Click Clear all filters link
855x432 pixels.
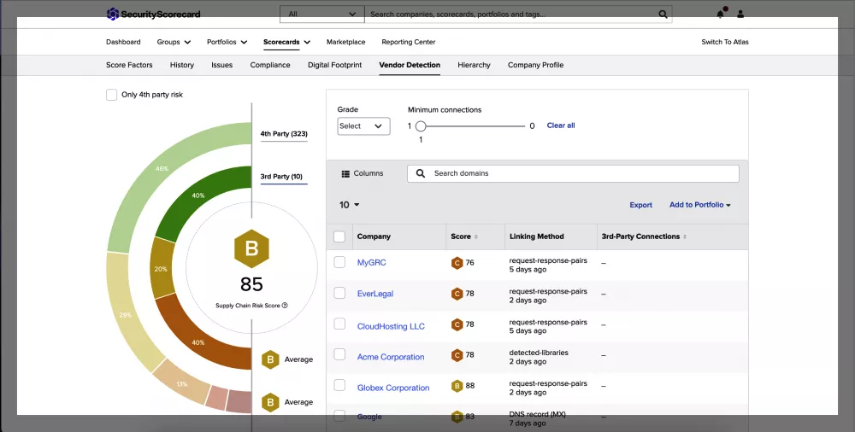[561, 126]
